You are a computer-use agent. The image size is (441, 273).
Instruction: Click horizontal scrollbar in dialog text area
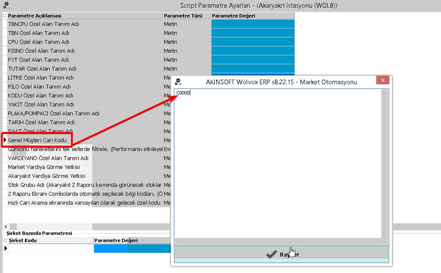[x=278, y=241]
